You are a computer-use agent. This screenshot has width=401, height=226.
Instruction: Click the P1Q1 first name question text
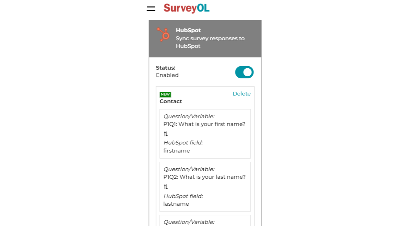pyautogui.click(x=204, y=124)
